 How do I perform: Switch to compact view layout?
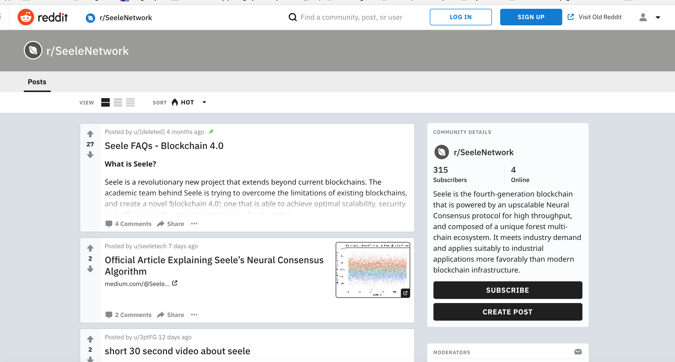(130, 102)
